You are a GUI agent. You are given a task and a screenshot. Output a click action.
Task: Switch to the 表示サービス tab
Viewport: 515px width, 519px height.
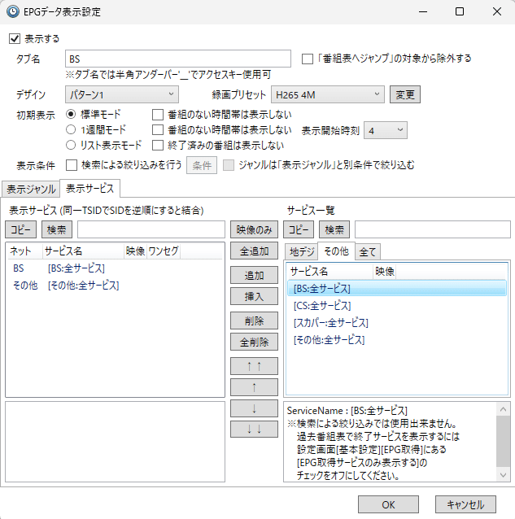89,189
